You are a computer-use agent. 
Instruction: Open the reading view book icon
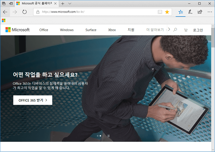point(160,12)
